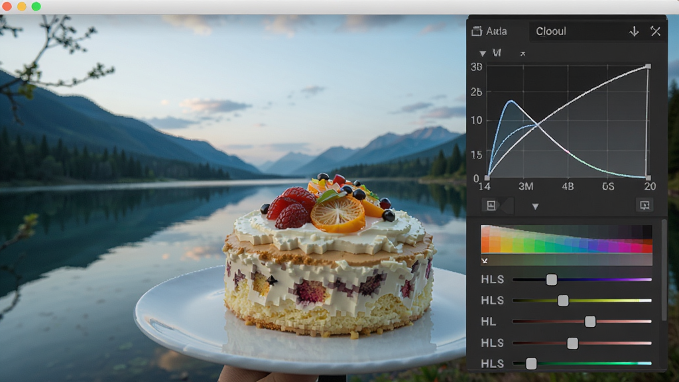Click the "10" label on the graph's vertical axis
679x382 pixels.
[476, 121]
